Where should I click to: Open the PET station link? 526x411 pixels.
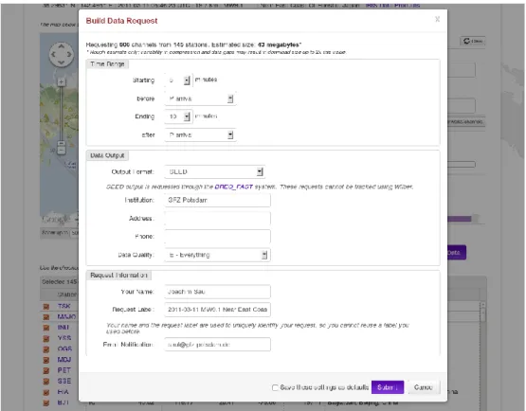[63, 370]
